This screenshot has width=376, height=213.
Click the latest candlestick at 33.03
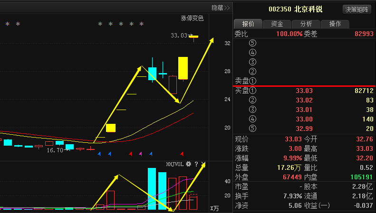(x=193, y=37)
